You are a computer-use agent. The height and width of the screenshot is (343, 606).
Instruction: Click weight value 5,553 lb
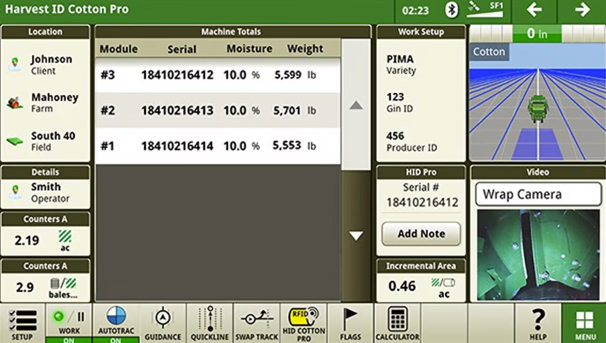coord(294,145)
